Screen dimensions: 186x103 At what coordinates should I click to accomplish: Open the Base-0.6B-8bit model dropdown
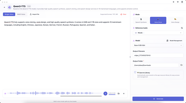[158, 45]
